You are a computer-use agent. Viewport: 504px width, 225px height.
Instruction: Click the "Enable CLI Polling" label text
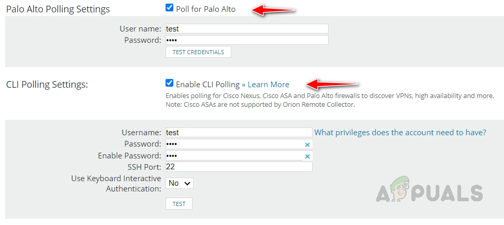click(207, 84)
